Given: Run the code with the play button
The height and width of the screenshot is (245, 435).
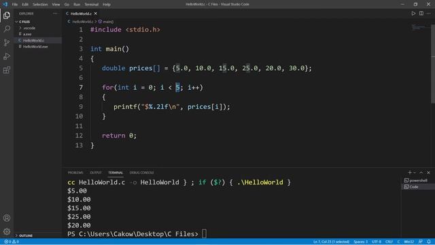Looking at the screenshot, I should [x=413, y=14].
